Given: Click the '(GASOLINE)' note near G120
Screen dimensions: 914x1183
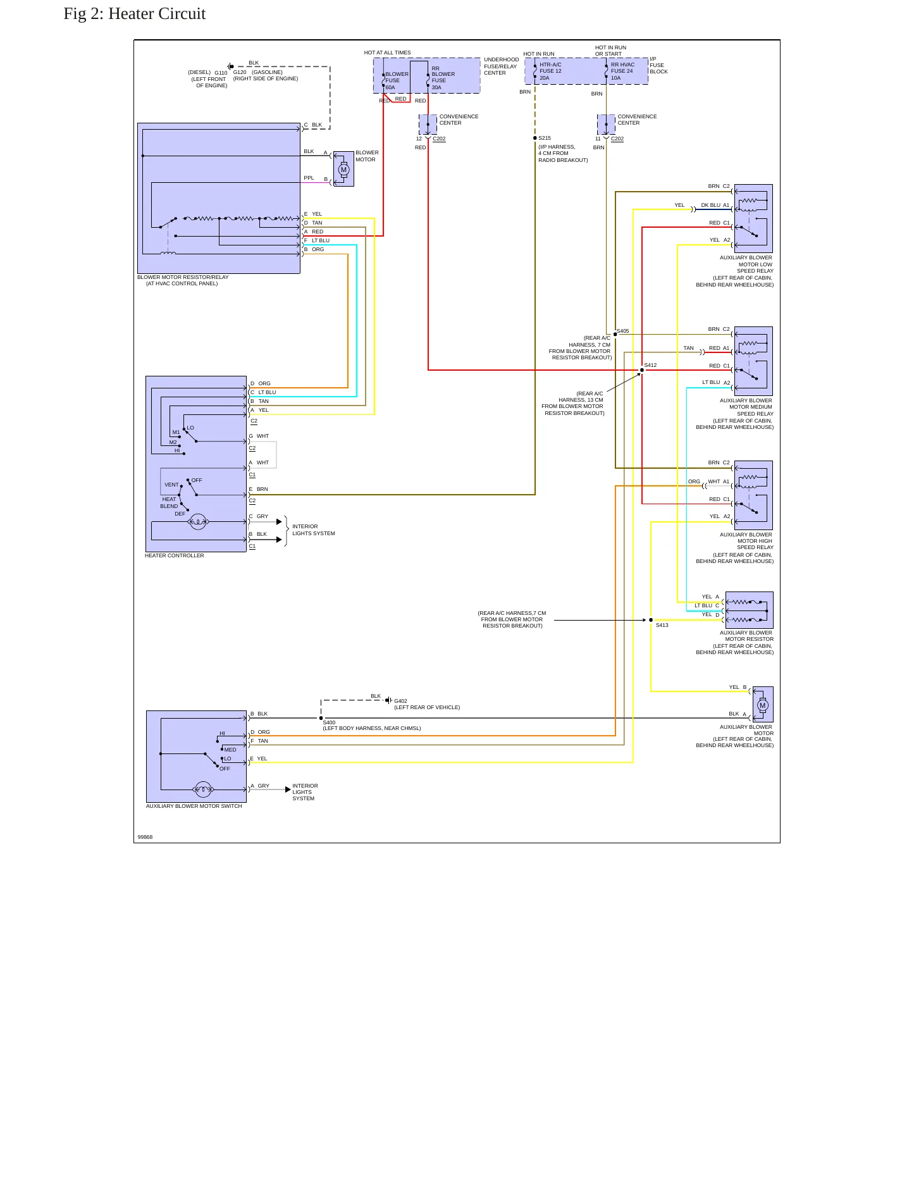Looking at the screenshot, I should click(267, 72).
